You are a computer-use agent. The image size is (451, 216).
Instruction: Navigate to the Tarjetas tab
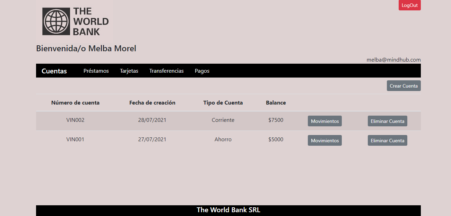click(129, 71)
